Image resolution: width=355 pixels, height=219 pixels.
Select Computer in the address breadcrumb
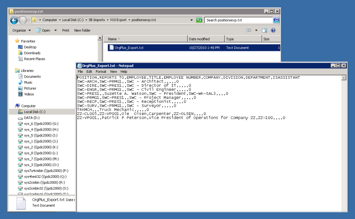(50, 20)
